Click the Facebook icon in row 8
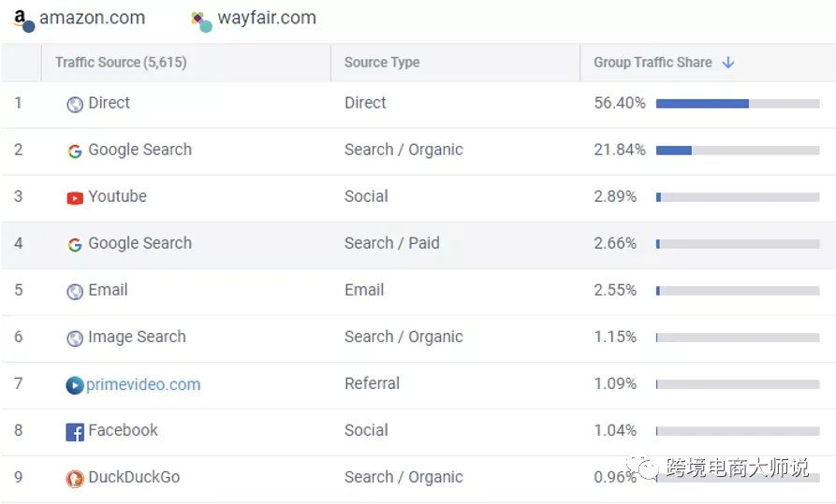 (75, 432)
